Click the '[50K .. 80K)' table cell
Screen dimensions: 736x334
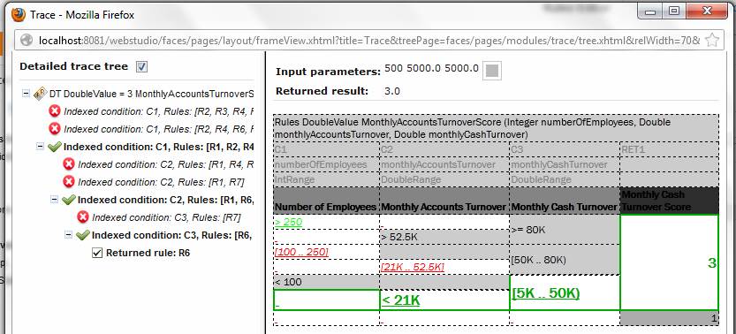565,260
